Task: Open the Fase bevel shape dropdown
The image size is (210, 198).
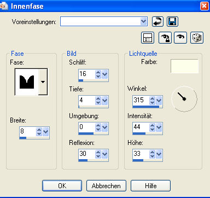Action: coord(43,82)
